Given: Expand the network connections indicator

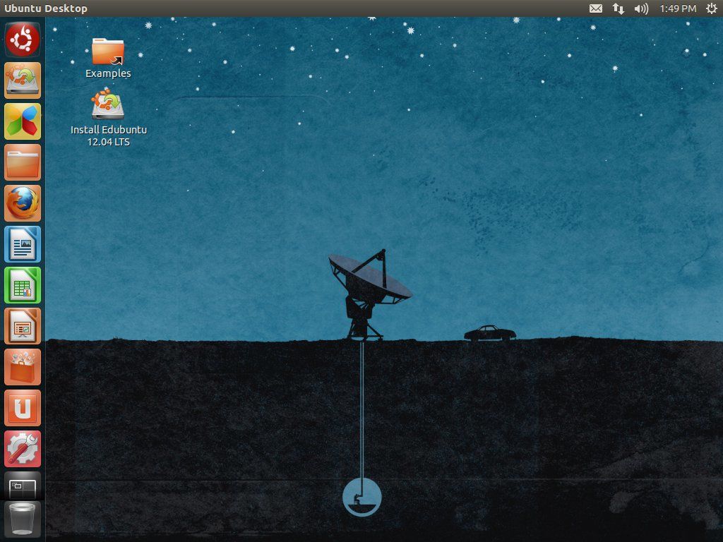Looking at the screenshot, I should coord(619,8).
